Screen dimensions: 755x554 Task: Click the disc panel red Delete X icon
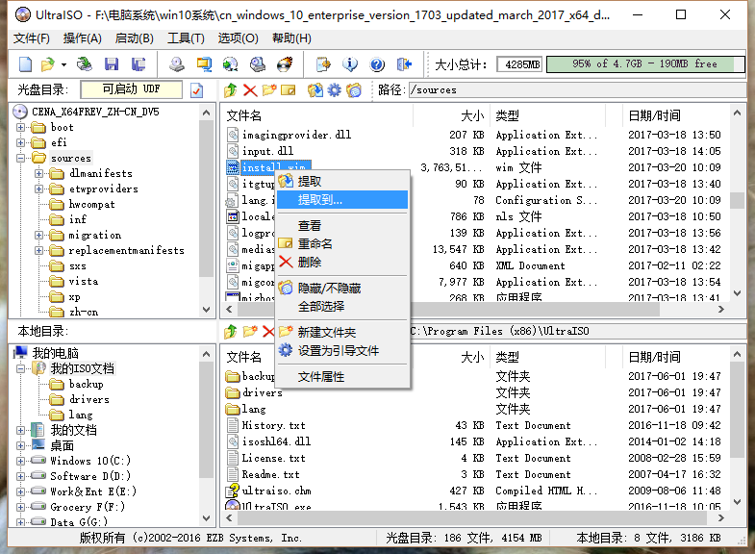(250, 90)
